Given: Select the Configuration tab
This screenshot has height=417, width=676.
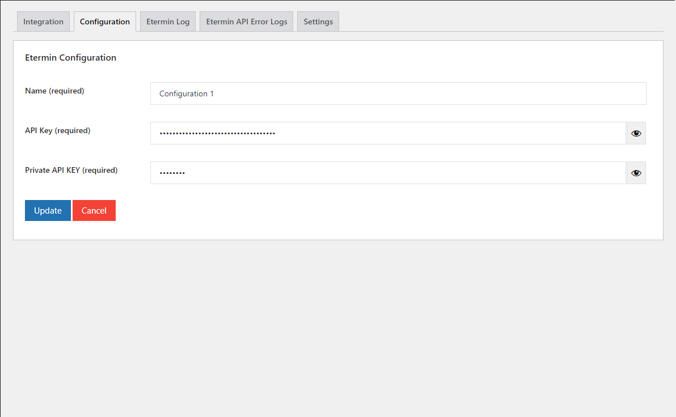Looking at the screenshot, I should tap(105, 22).
